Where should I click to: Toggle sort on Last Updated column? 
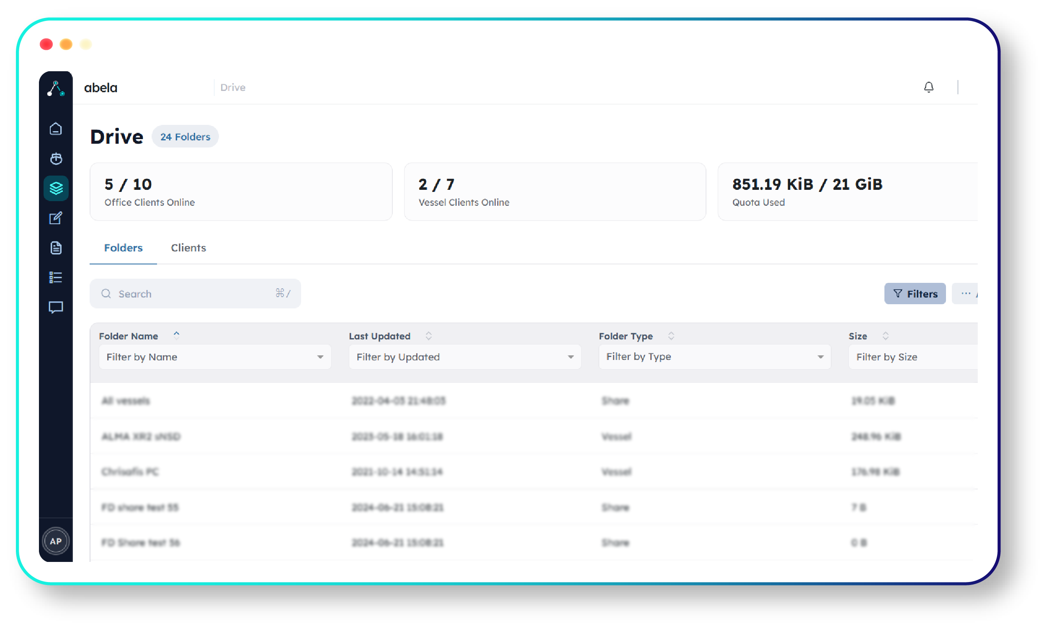[428, 336]
